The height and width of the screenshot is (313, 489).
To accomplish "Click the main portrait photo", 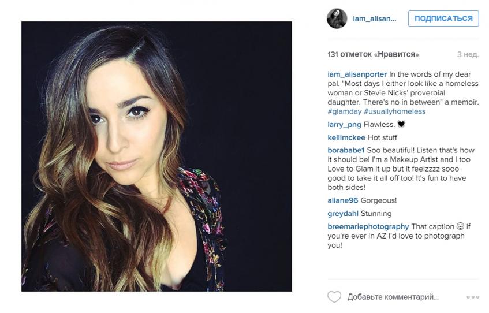I will [156, 156].
